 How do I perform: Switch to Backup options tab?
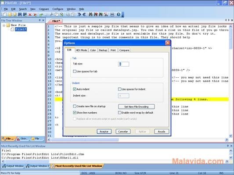103,50
